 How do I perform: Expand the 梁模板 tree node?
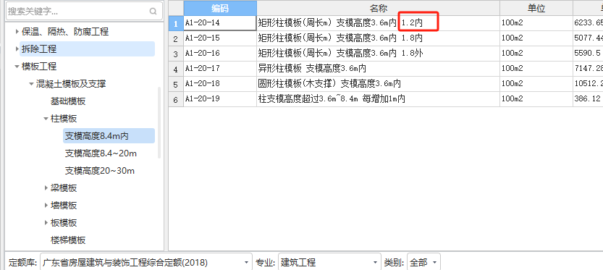46,187
